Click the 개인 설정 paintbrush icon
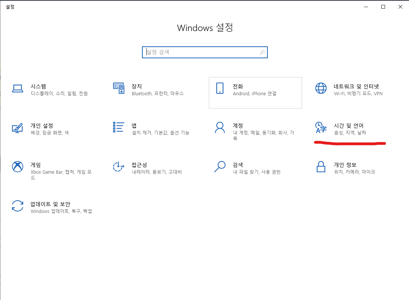 pos(18,128)
